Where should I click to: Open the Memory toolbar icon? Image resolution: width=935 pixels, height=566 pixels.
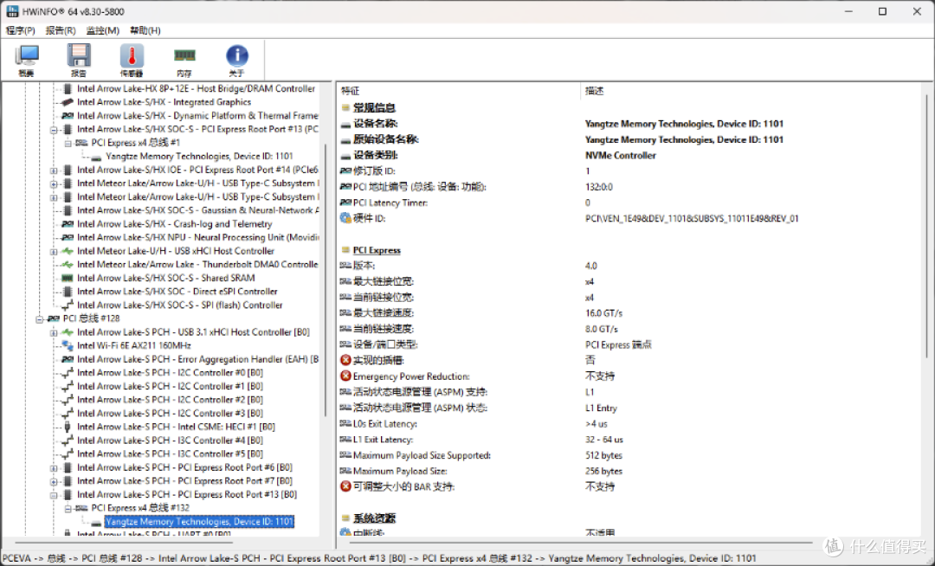click(184, 61)
